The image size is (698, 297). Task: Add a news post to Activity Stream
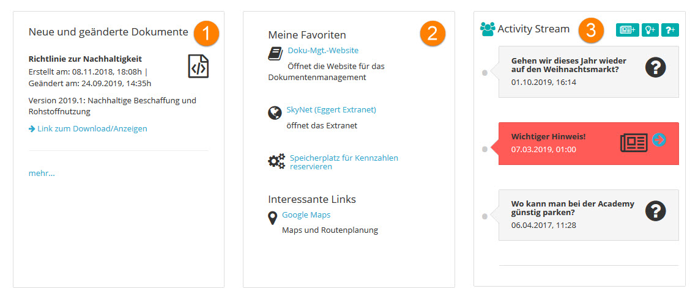point(627,29)
